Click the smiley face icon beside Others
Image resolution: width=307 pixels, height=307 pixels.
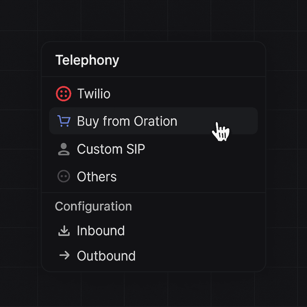click(63, 176)
